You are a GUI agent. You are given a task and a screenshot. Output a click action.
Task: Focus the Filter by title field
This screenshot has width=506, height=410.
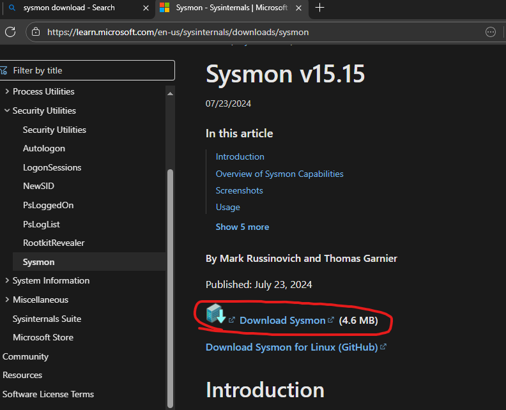pos(87,70)
